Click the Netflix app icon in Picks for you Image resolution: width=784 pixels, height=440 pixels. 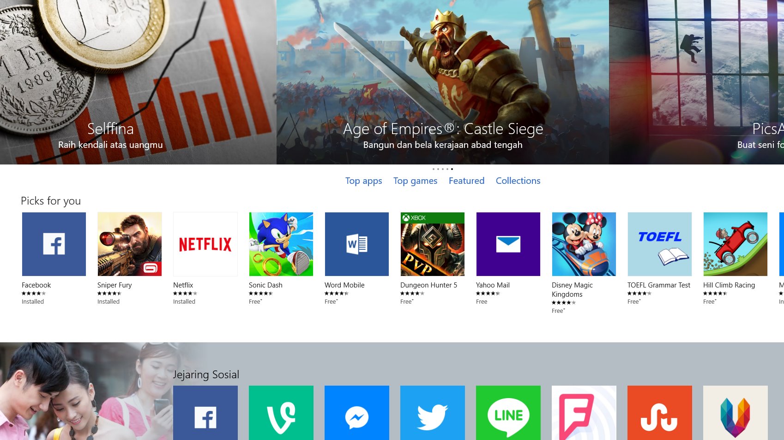tap(205, 244)
